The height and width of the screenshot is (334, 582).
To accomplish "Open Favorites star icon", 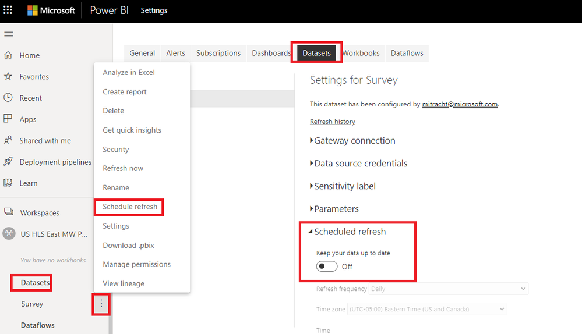I will tap(8, 76).
